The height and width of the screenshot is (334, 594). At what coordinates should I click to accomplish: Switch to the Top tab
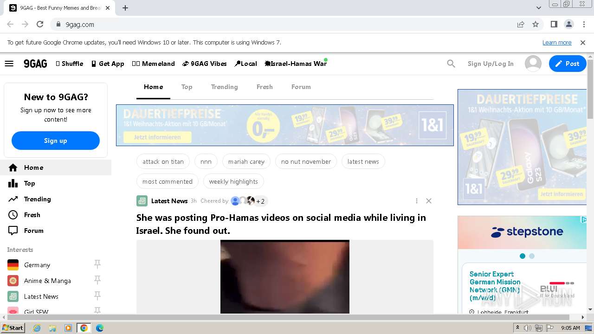point(187,87)
